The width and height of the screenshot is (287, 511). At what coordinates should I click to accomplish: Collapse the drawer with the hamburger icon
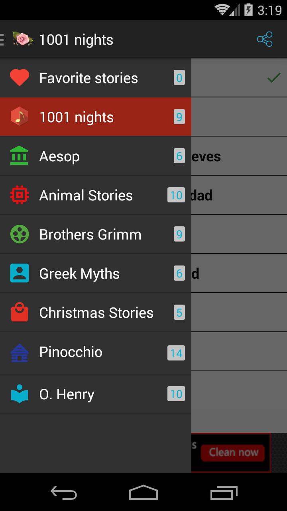pyautogui.click(x=2, y=40)
